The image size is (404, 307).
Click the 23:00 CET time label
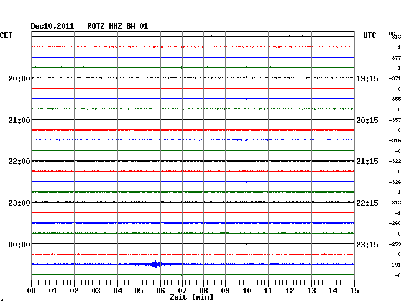19,203
